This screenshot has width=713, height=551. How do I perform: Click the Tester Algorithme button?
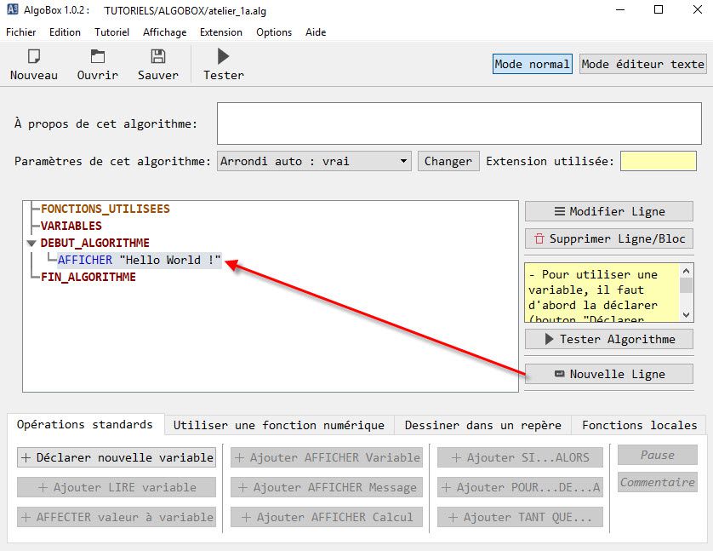coord(609,339)
